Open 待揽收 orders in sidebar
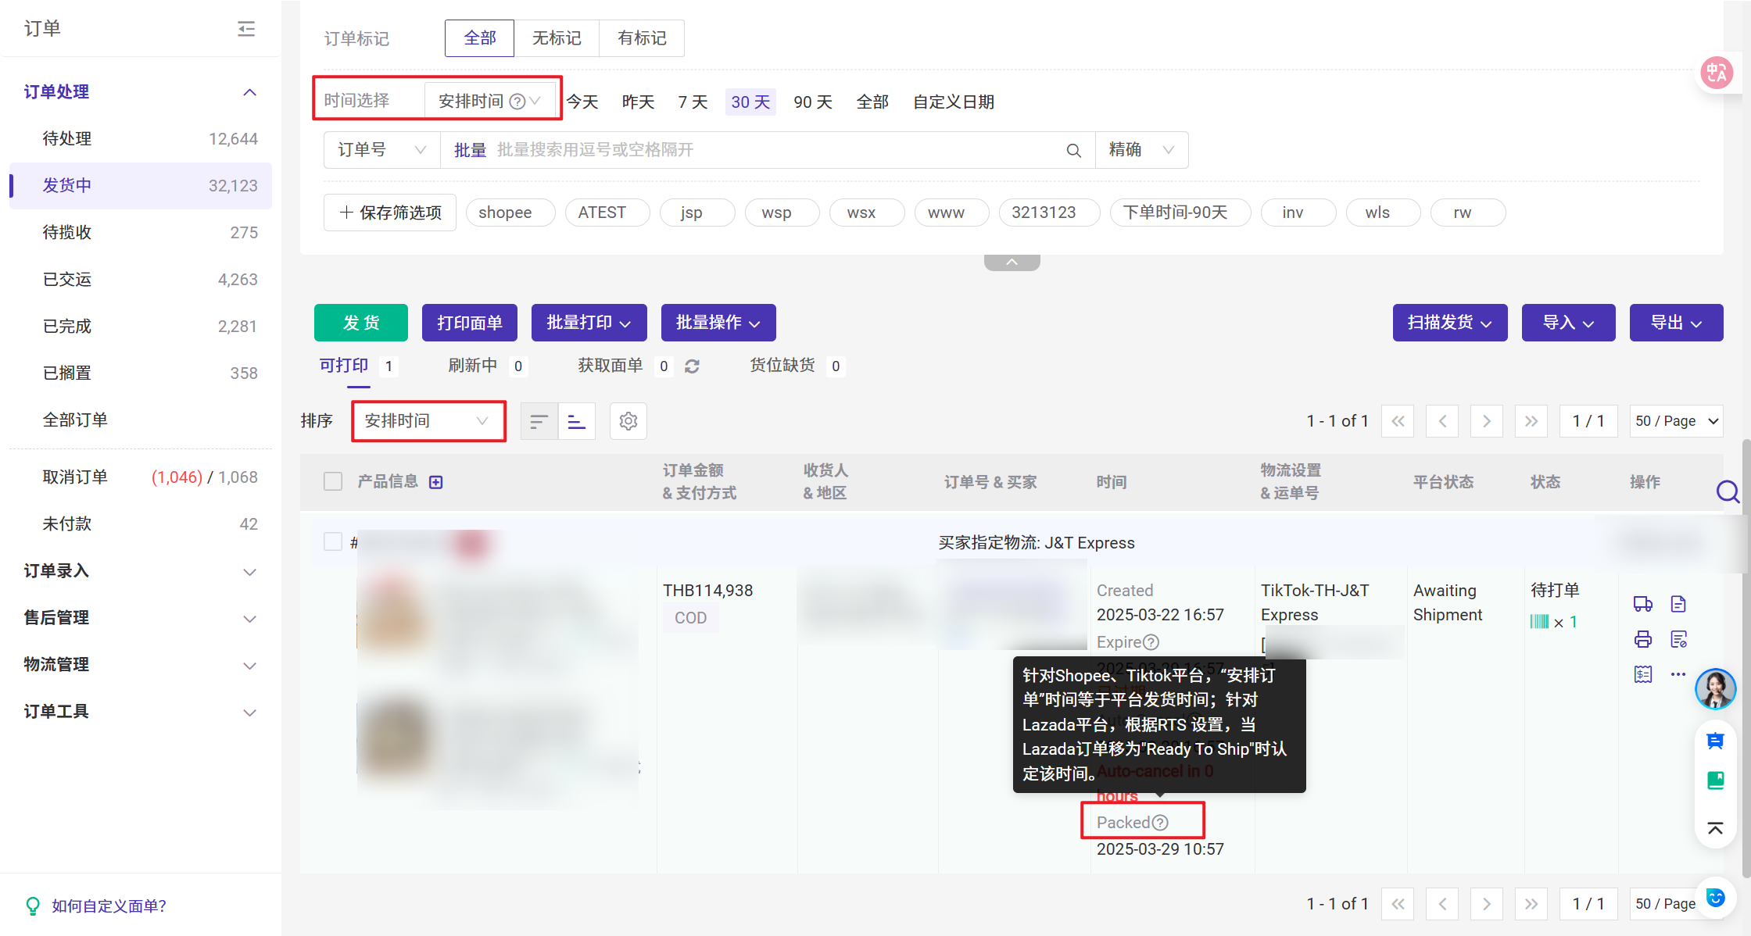The height and width of the screenshot is (936, 1751). (141, 233)
